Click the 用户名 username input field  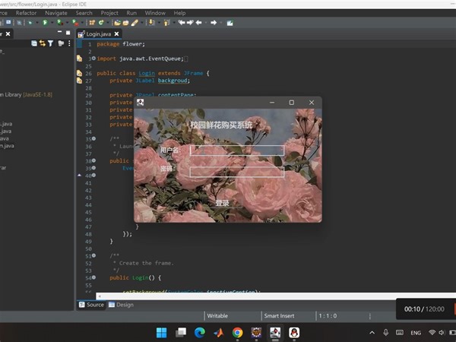click(x=236, y=150)
